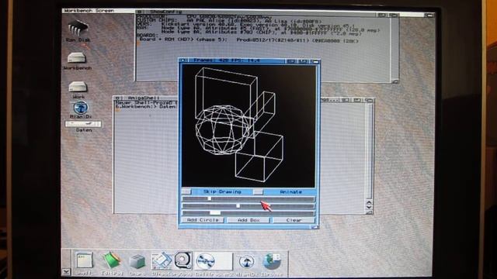This screenshot has height=279, width=497.
Task: Select the round blue desktop icon above Daten
Action: coord(81,108)
